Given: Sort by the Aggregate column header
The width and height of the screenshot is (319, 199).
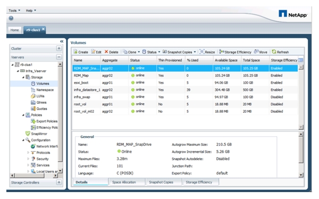Looking at the screenshot, I should 114,60.
